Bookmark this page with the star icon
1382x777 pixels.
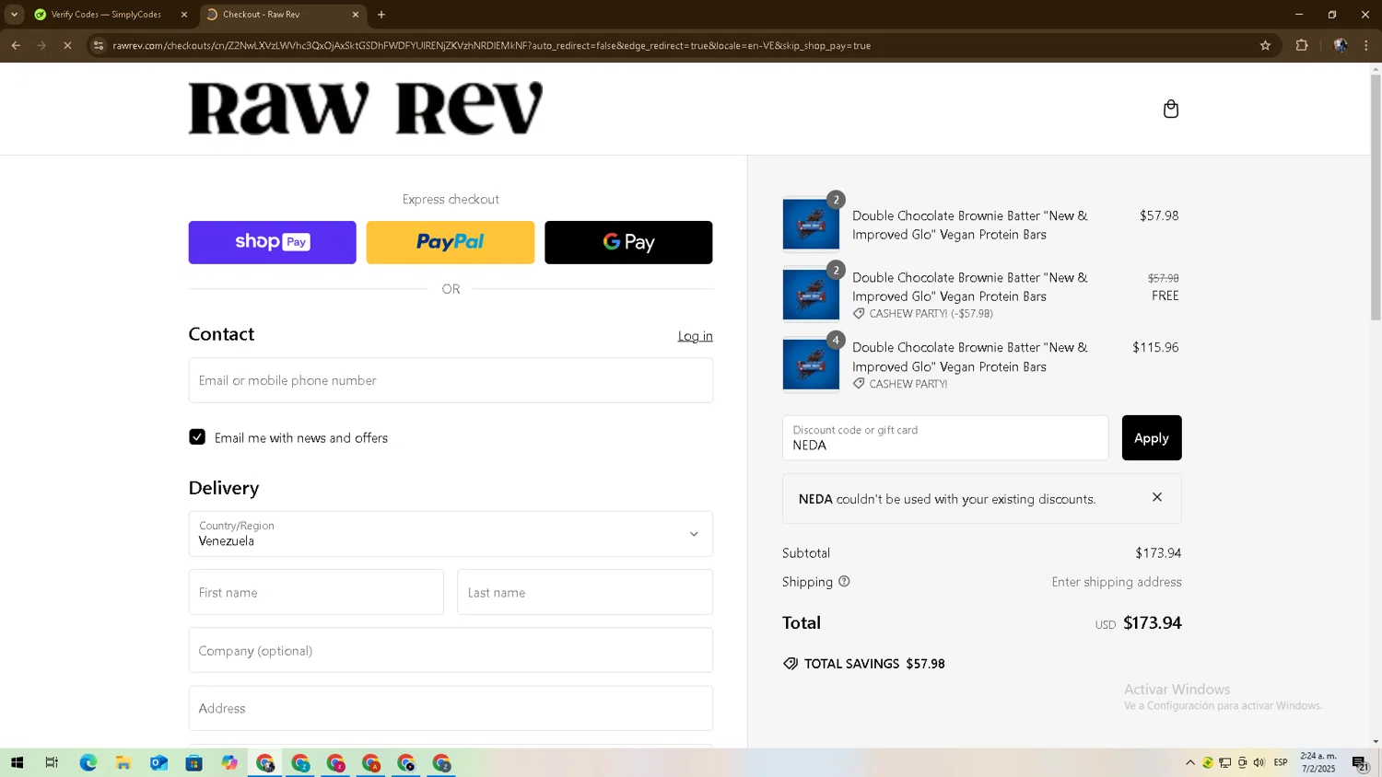pos(1265,45)
